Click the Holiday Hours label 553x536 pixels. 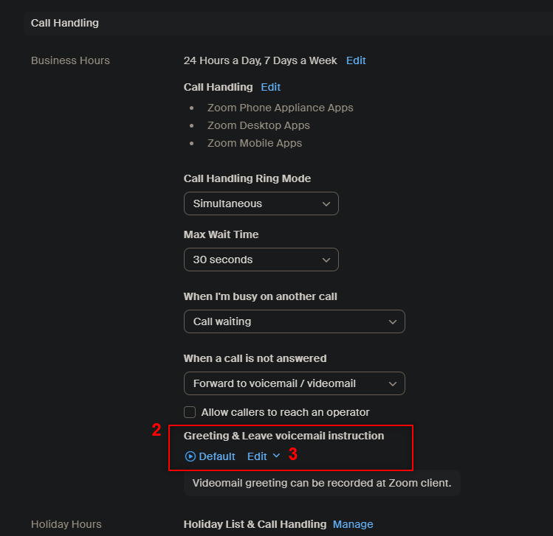[66, 524]
